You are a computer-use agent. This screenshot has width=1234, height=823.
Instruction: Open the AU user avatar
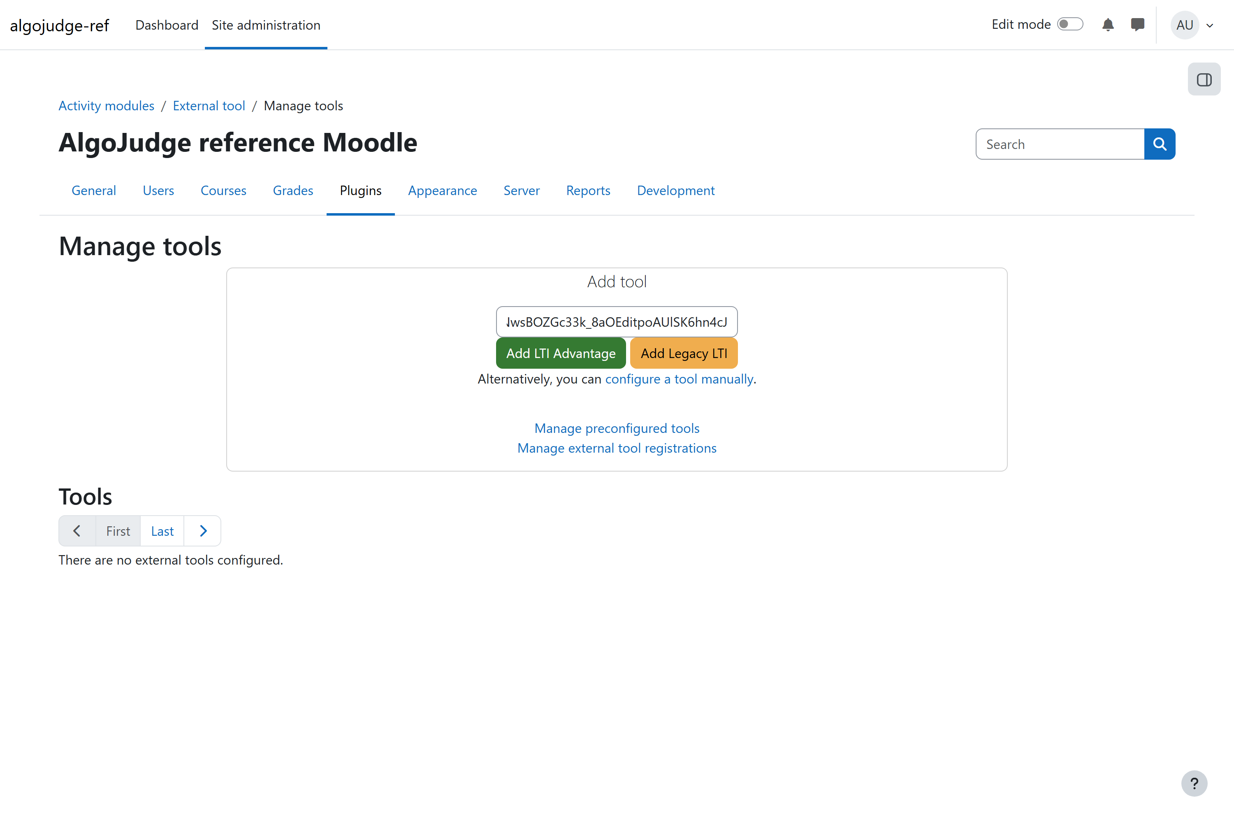coord(1185,25)
